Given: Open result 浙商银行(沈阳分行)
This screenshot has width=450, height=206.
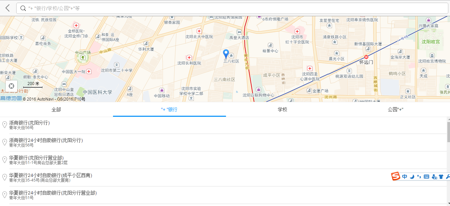Looking at the screenshot, I should click(223, 125).
